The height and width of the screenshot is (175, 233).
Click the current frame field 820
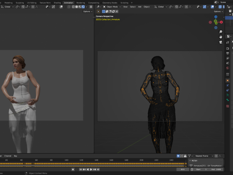point(183,169)
